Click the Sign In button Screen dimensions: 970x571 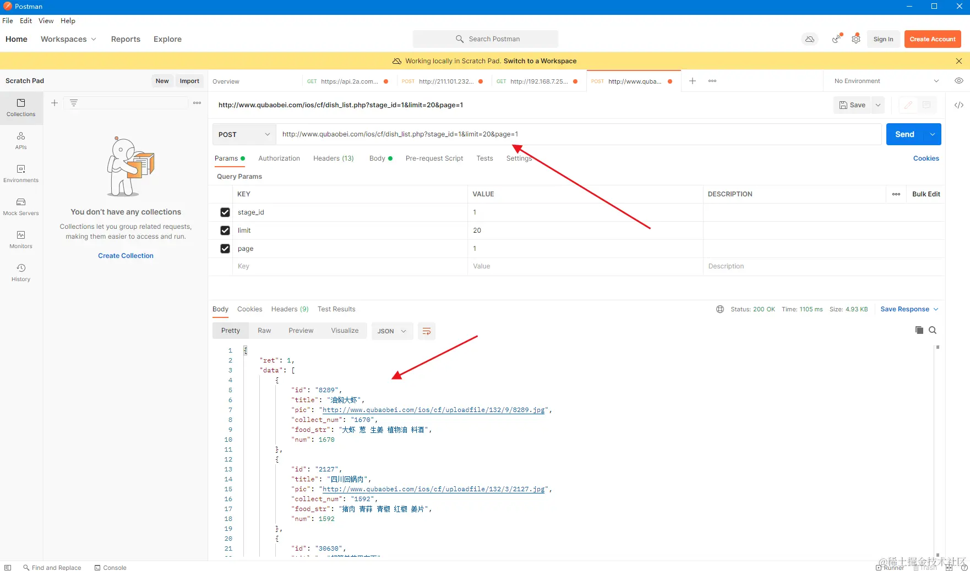coord(883,39)
